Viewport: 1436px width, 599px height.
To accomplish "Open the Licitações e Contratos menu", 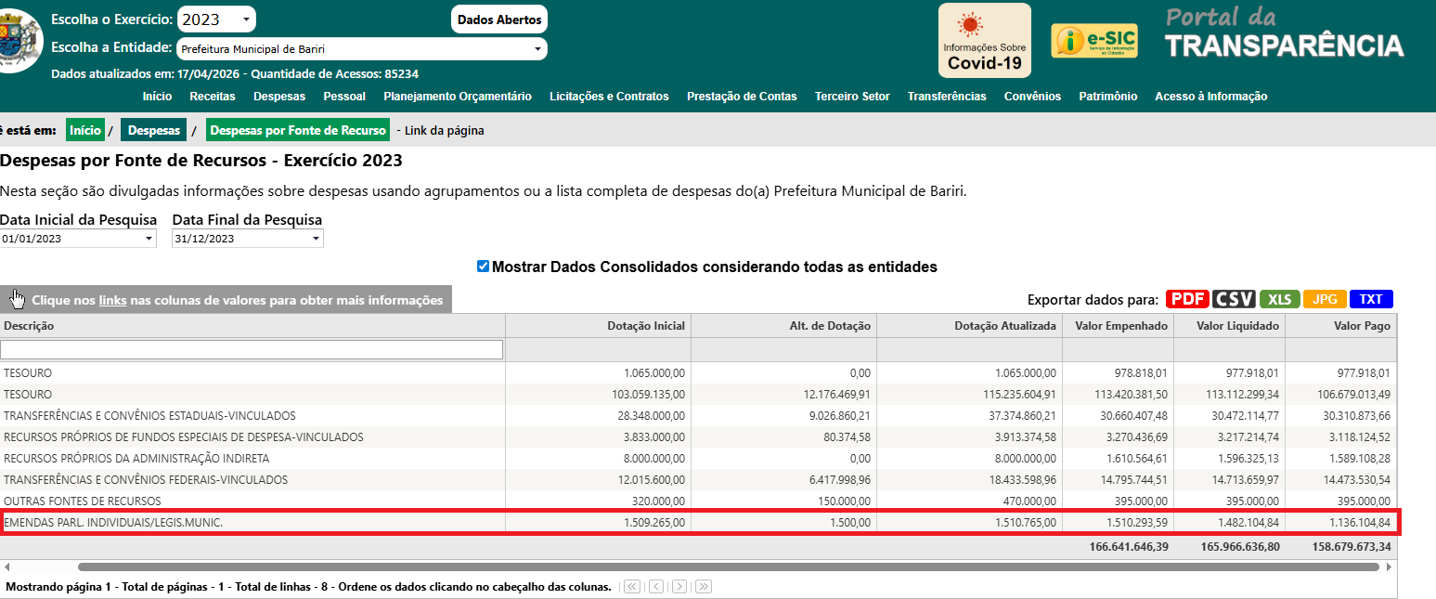I will point(609,97).
